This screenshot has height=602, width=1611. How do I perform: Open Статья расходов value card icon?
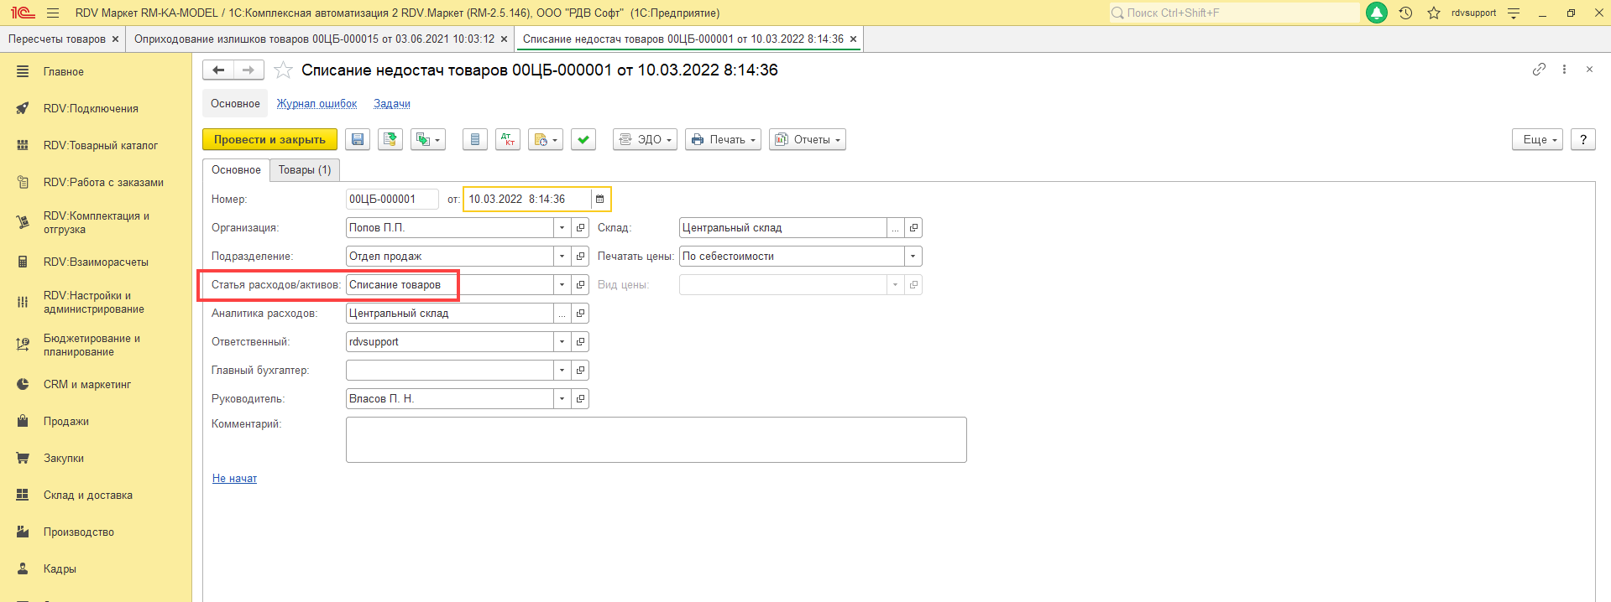pos(580,285)
